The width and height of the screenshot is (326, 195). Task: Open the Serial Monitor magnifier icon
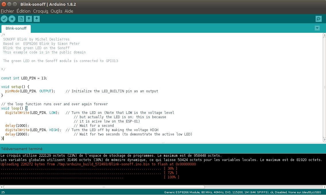[x=318, y=19]
